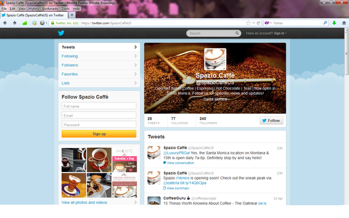Click the 28 Tweets count
The height and width of the screenshot is (218, 349).
coord(154,120)
